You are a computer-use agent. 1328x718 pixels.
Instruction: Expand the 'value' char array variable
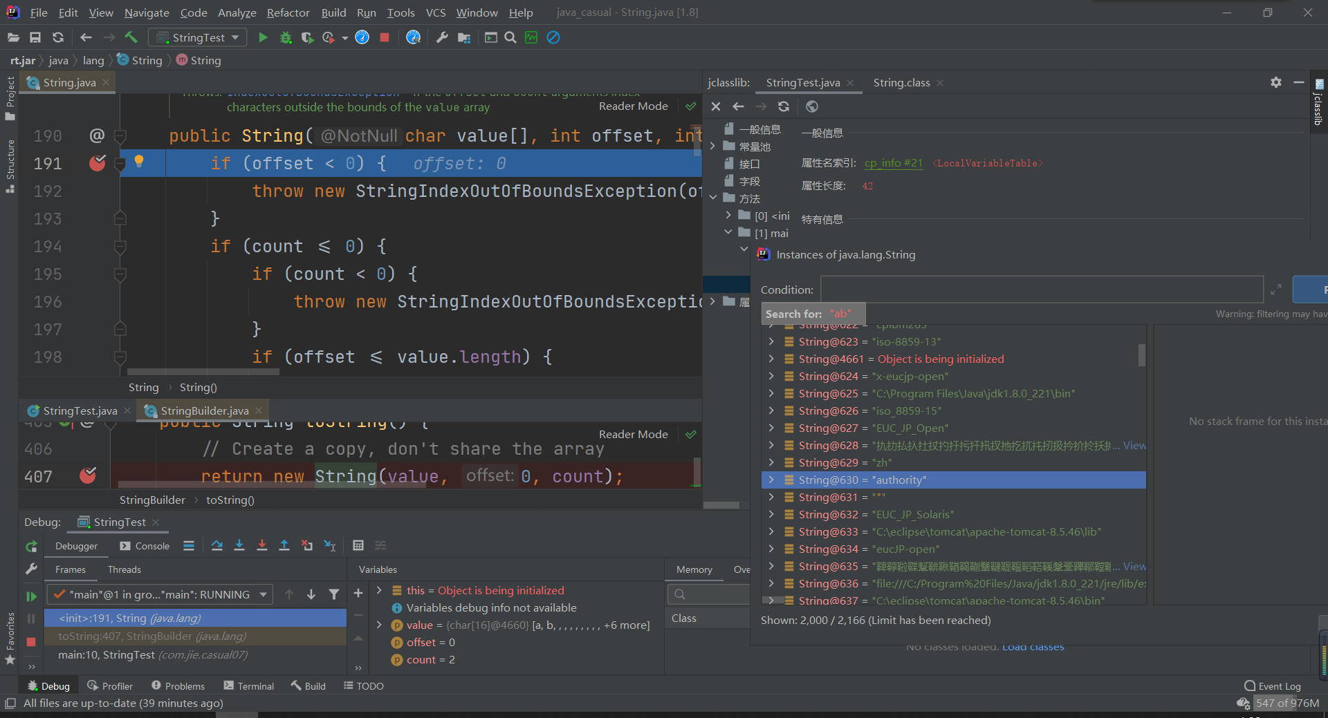tap(379, 625)
